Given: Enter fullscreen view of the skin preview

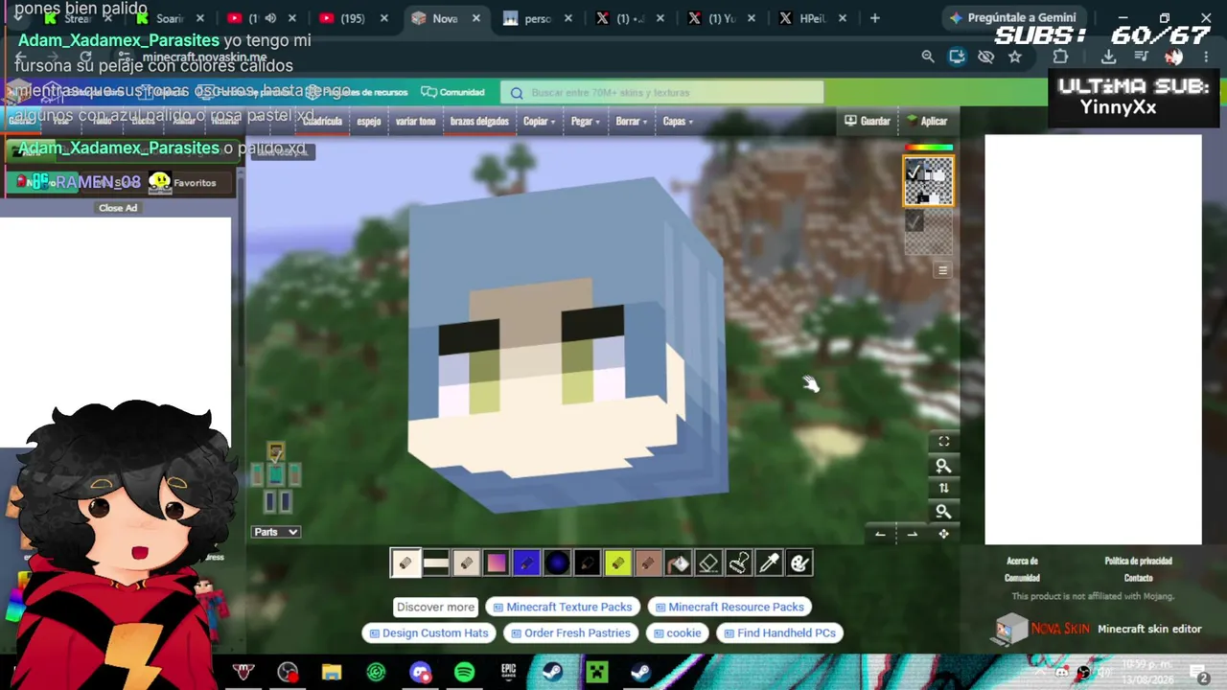Looking at the screenshot, I should click(x=943, y=442).
